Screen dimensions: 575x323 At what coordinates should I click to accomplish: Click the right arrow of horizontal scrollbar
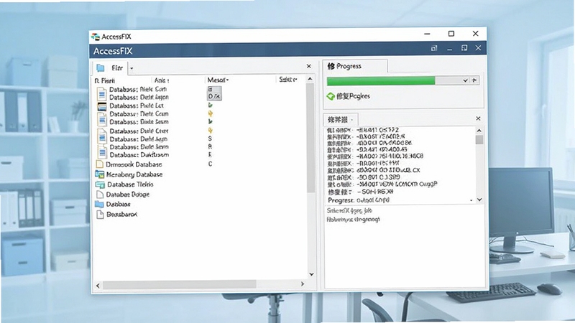(303, 284)
